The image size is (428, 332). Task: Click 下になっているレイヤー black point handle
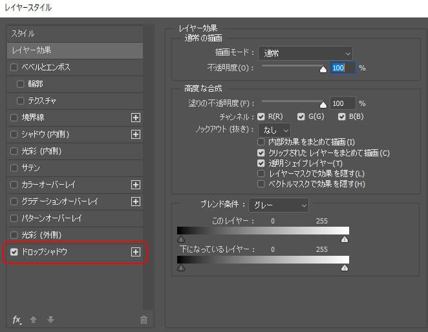click(181, 268)
